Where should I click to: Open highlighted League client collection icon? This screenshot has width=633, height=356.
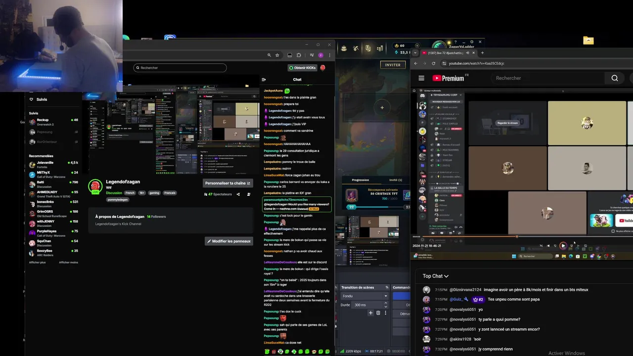(x=368, y=48)
